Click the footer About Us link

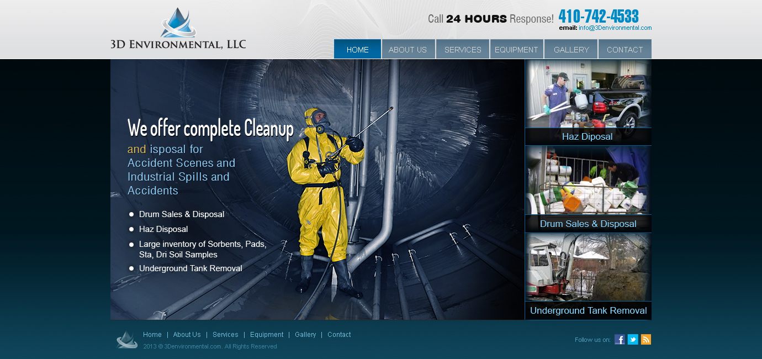[x=187, y=335]
